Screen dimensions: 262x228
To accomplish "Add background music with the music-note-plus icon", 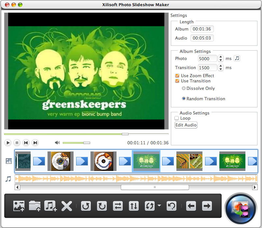I will [x=50, y=206].
